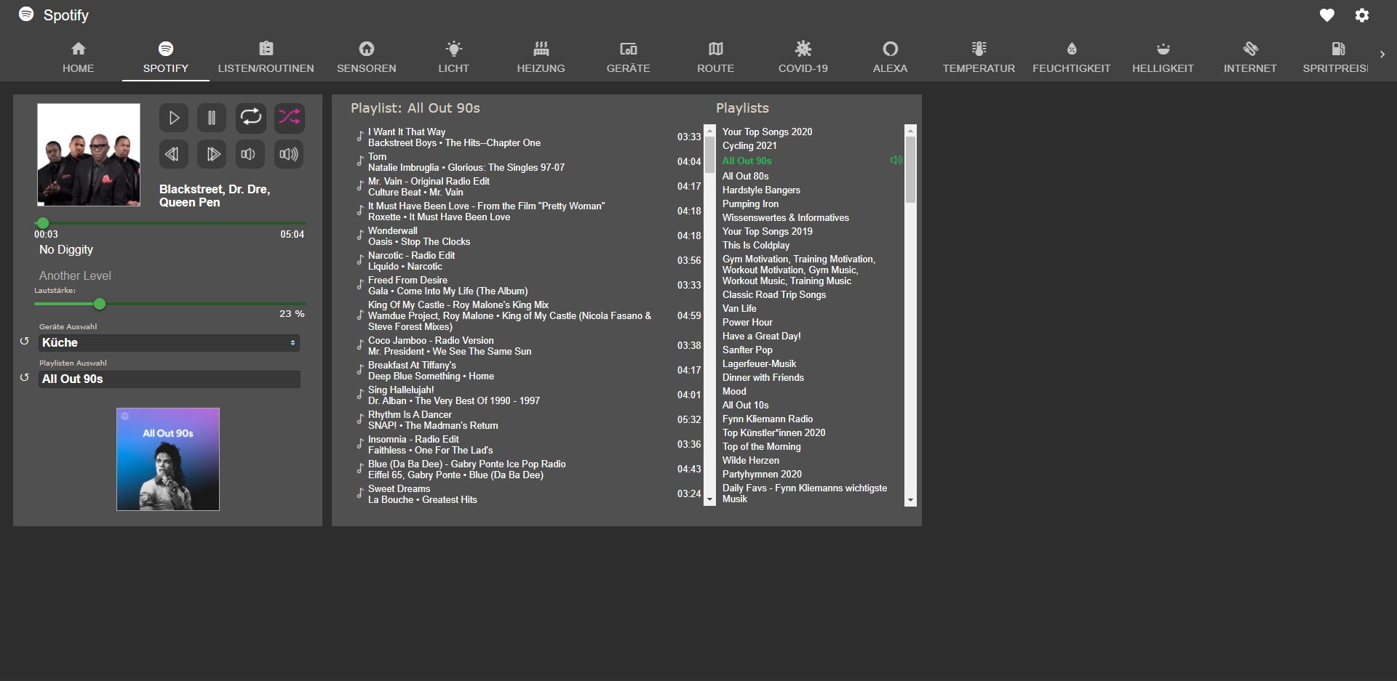Click the playlists scrollbar down arrow
The height and width of the screenshot is (681, 1397).
pos(910,501)
